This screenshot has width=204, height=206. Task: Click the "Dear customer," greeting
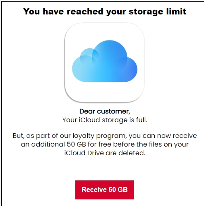pos(105,111)
